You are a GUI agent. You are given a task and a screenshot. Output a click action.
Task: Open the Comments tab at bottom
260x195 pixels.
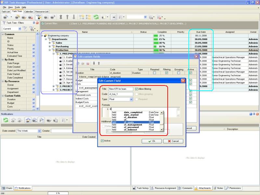point(186,188)
